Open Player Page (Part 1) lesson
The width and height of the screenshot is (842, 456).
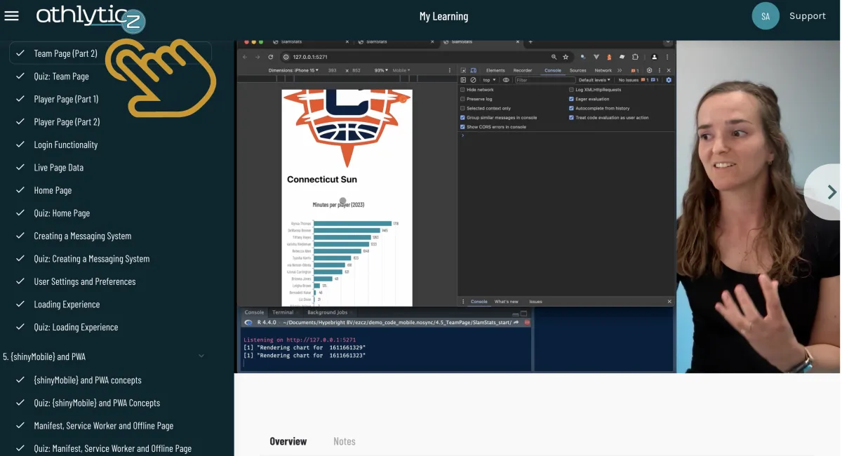click(x=66, y=99)
